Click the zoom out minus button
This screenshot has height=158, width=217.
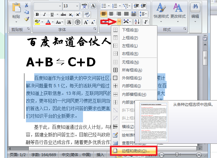(162, 155)
